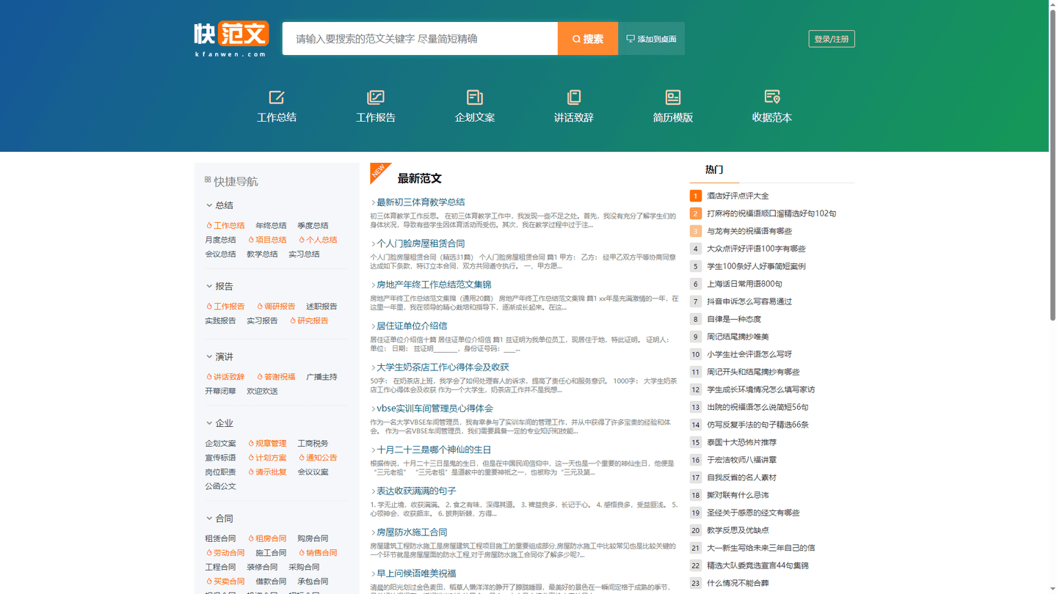The height and width of the screenshot is (594, 1057).
Task: Open 请示批复 link
Action: point(267,472)
